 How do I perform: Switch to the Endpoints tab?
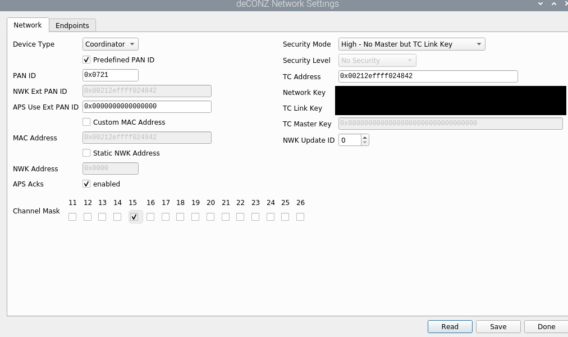click(72, 25)
